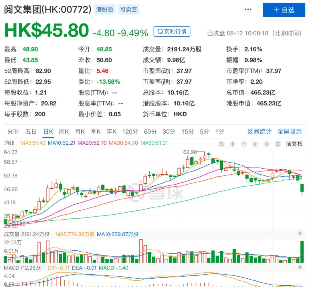Click the chart reset/undo icon

(x=221, y=144)
